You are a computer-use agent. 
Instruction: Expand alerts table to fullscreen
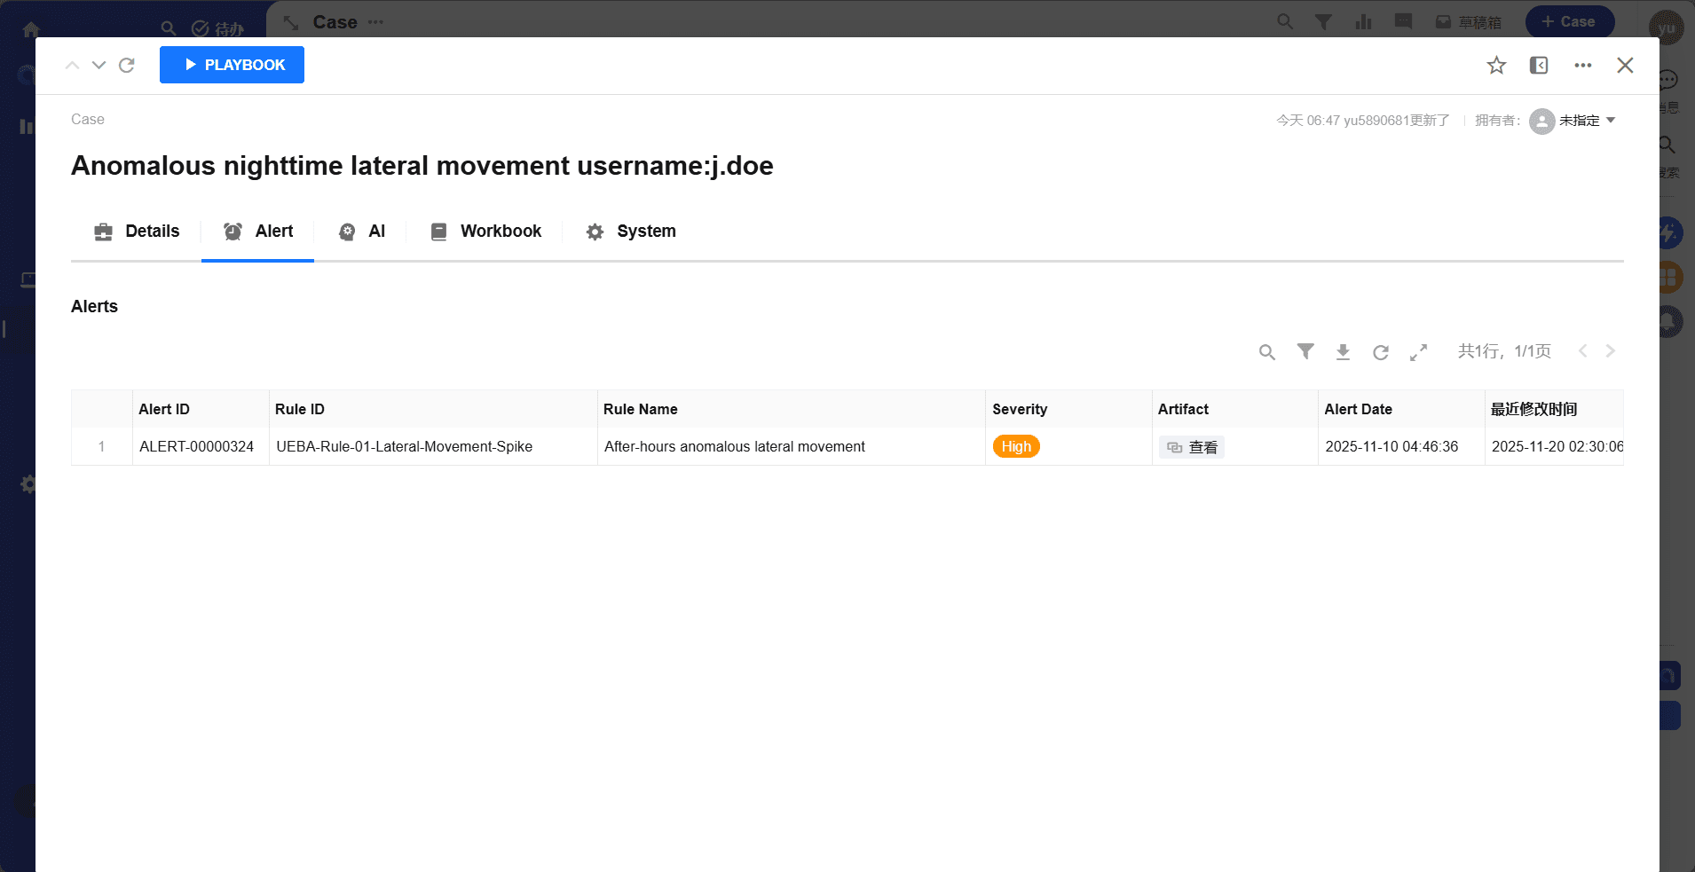pos(1418,352)
